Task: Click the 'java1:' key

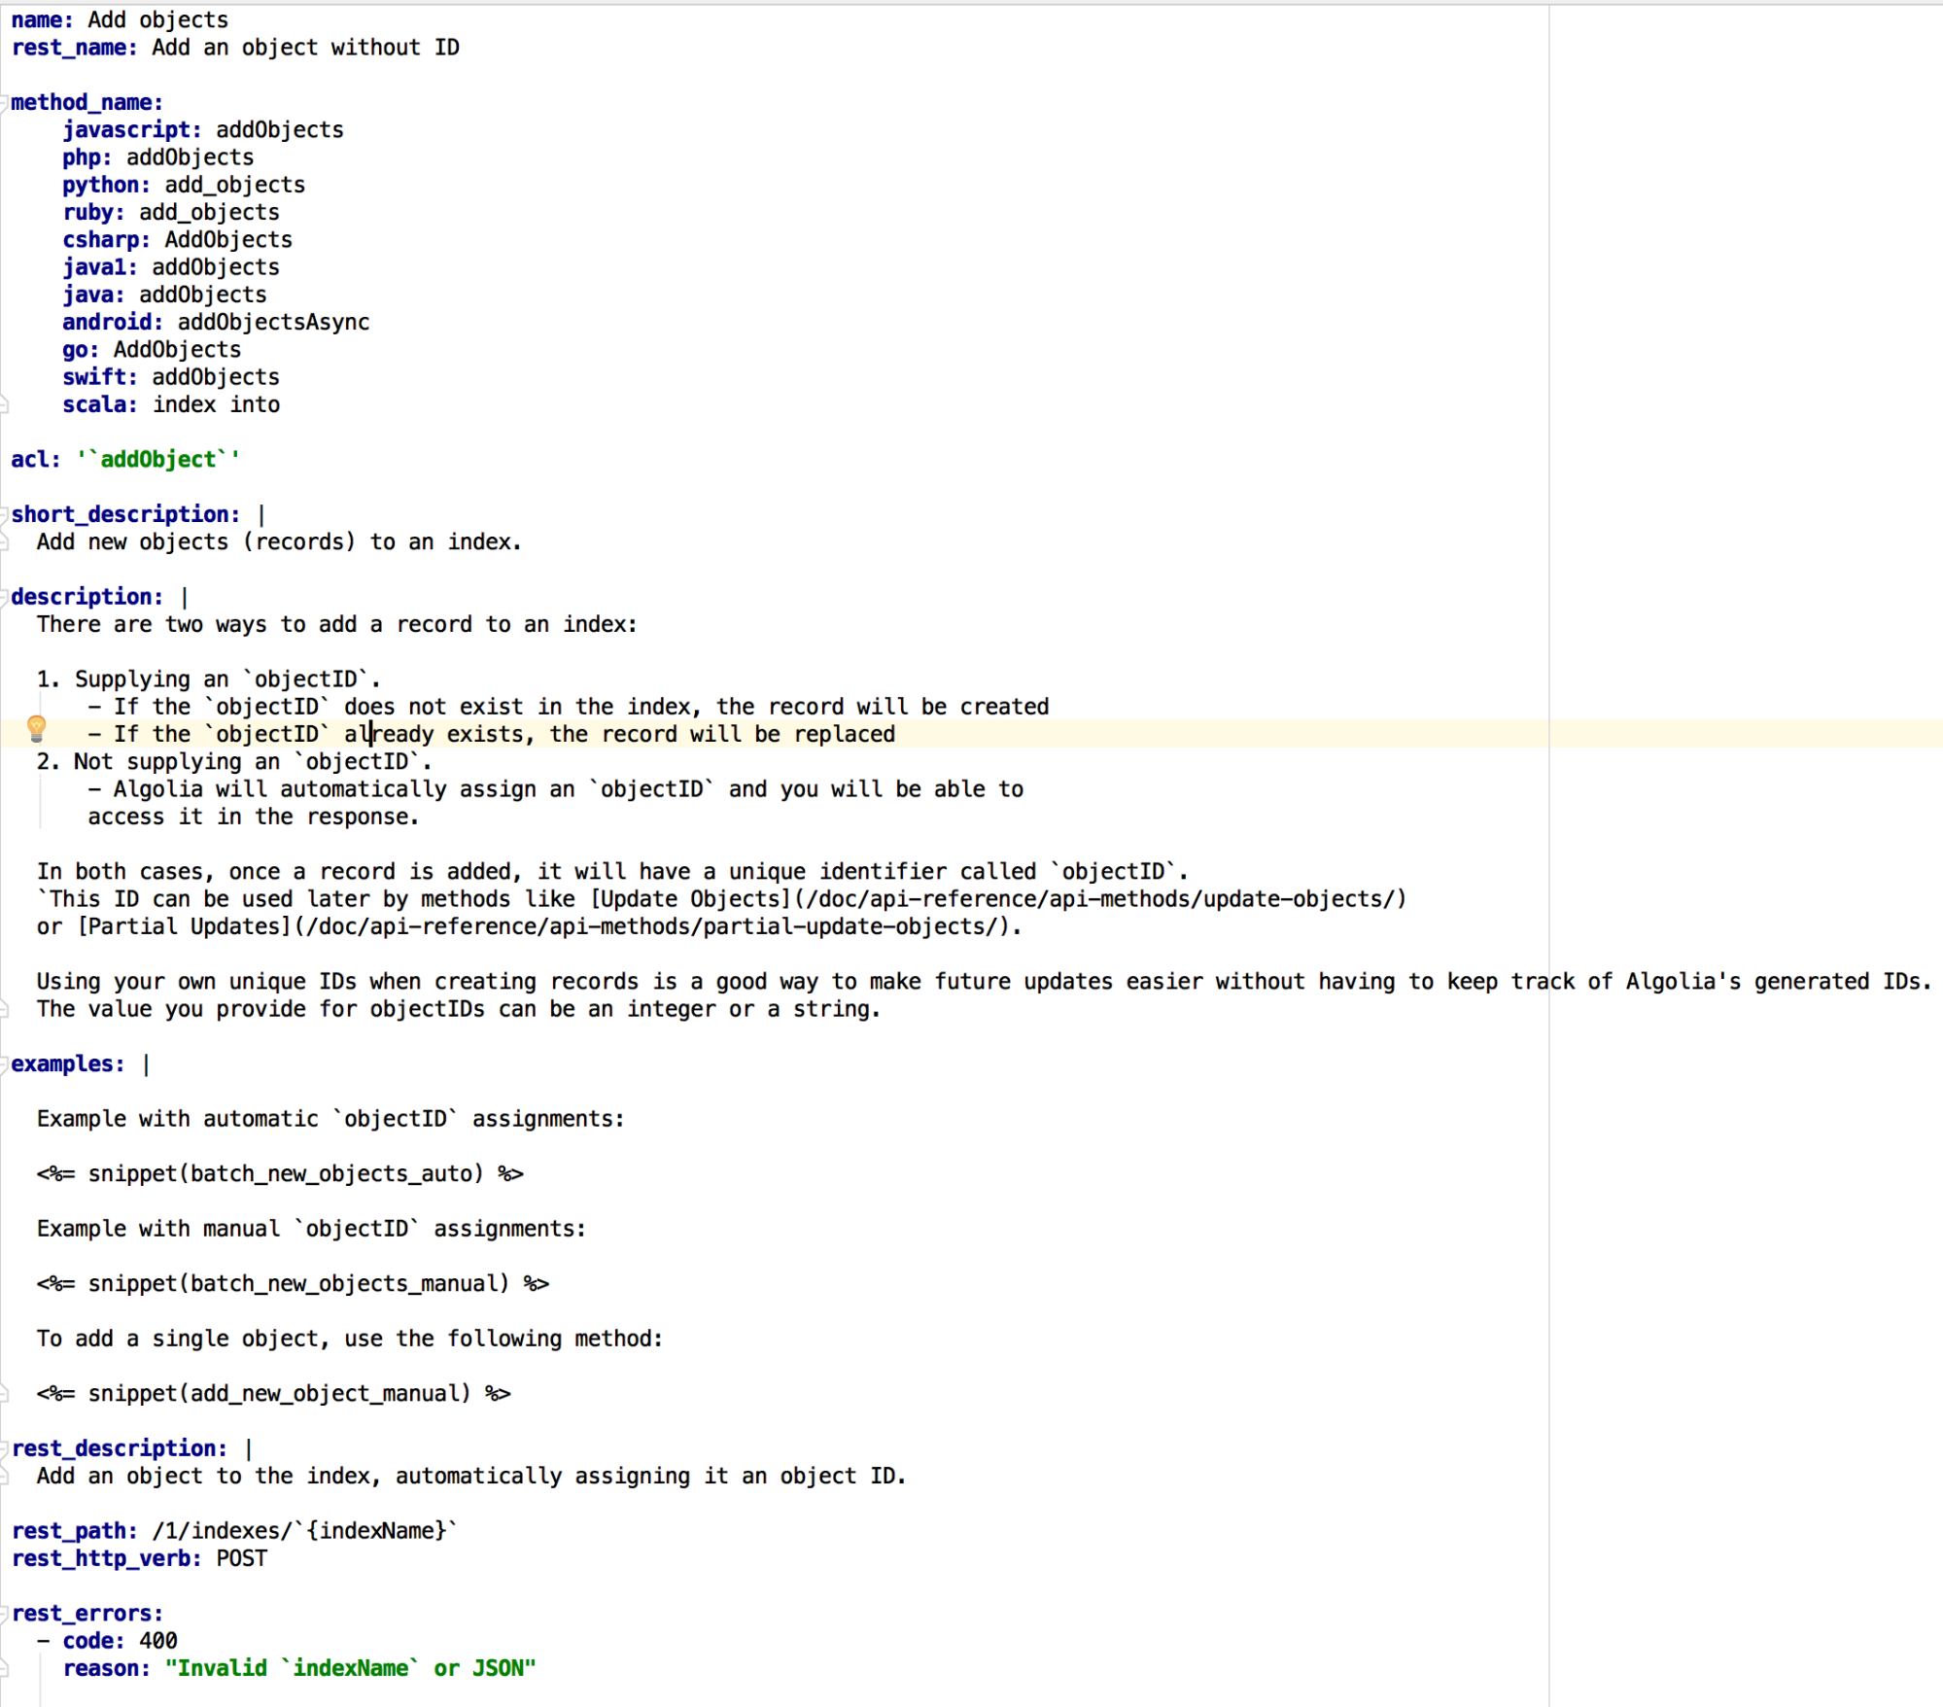Action: click(100, 267)
